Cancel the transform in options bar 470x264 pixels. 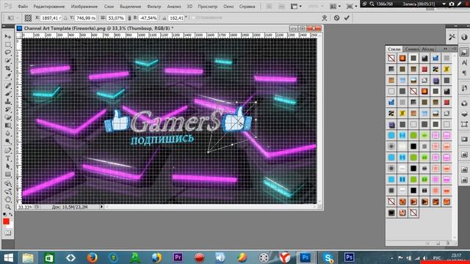coord(336,18)
